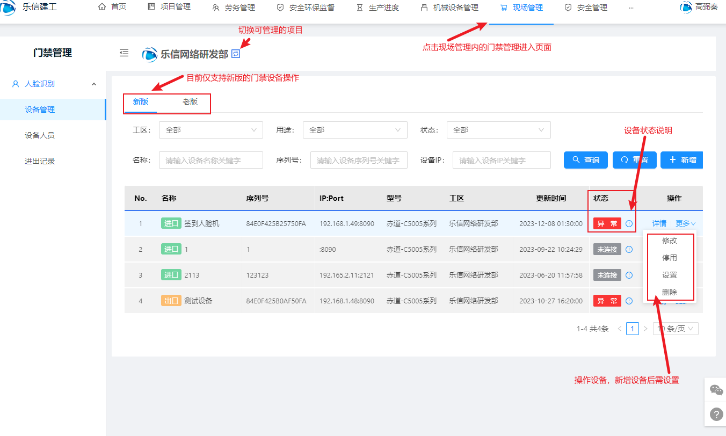This screenshot has height=436, width=726.
Task: Open the 工区 dropdown filter
Action: click(210, 130)
